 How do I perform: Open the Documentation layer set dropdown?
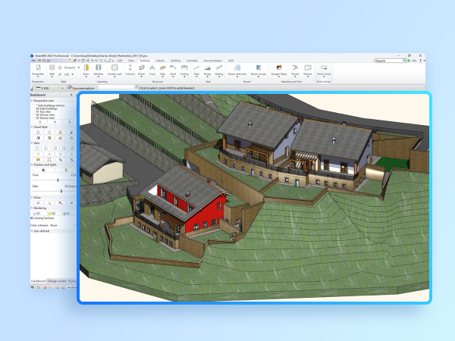[x=81, y=88]
